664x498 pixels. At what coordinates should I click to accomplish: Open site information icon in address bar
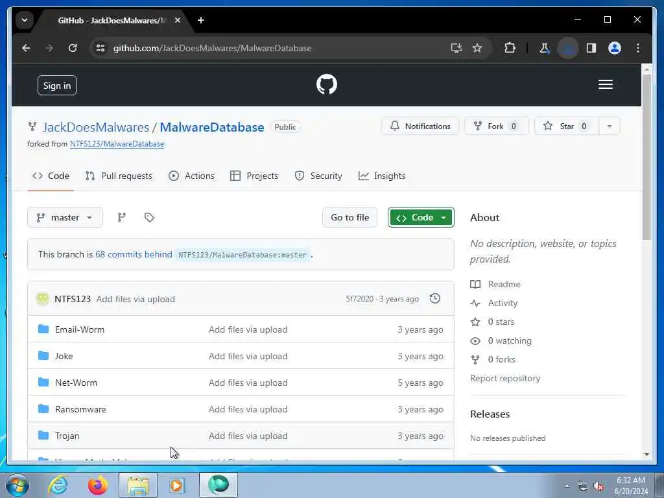tap(101, 48)
